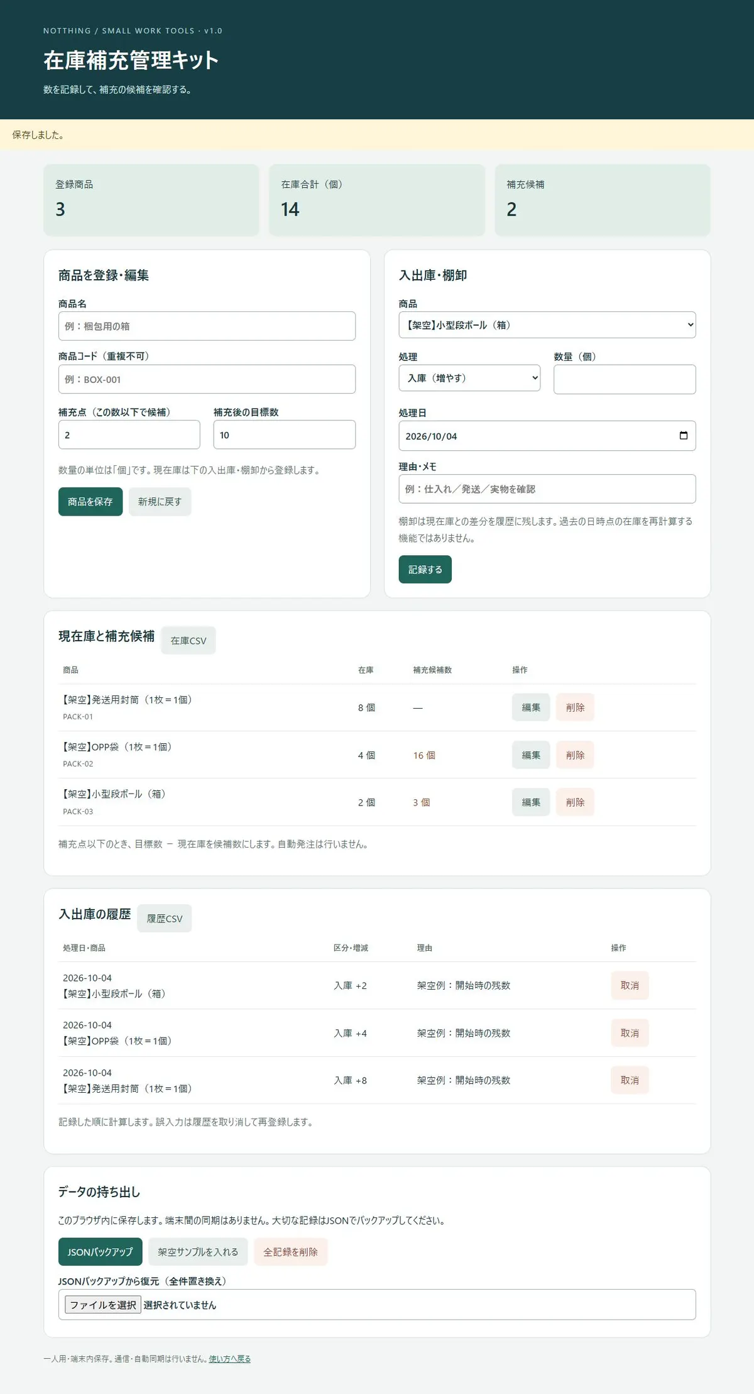
Task: Open the calendar picker icon in 処理日 field
Action: 683,436
